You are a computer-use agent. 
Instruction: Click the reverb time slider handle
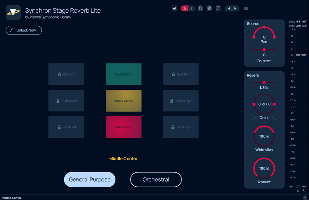(264, 83)
